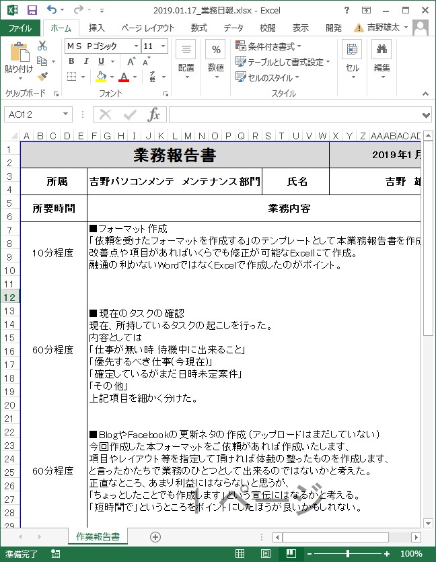Image resolution: width=436 pixels, height=562 pixels.
Task: Open Cell Styles (セルのスタイル)
Action: (x=267, y=77)
